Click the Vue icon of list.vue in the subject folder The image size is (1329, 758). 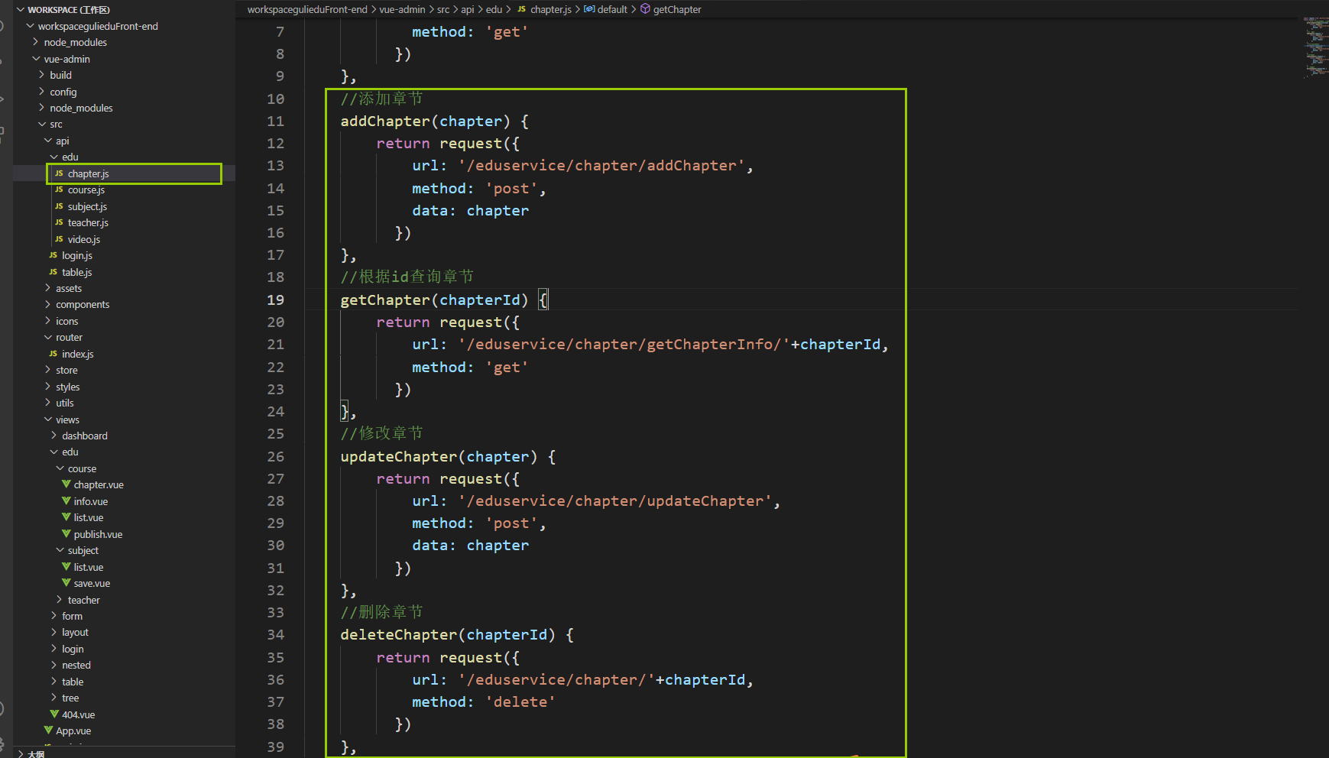[66, 567]
